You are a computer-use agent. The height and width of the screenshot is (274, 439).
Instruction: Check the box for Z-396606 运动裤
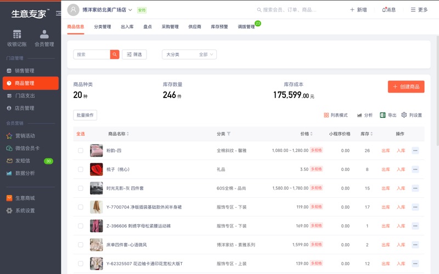pyautogui.click(x=81, y=226)
